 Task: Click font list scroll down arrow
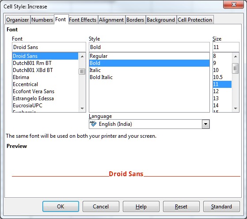point(82,108)
